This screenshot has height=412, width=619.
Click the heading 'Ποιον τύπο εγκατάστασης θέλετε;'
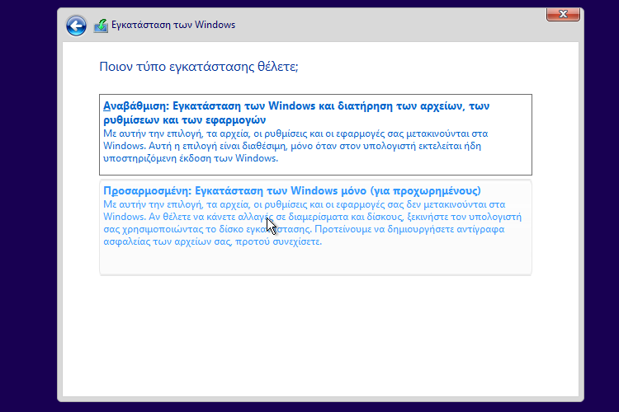coord(199,67)
